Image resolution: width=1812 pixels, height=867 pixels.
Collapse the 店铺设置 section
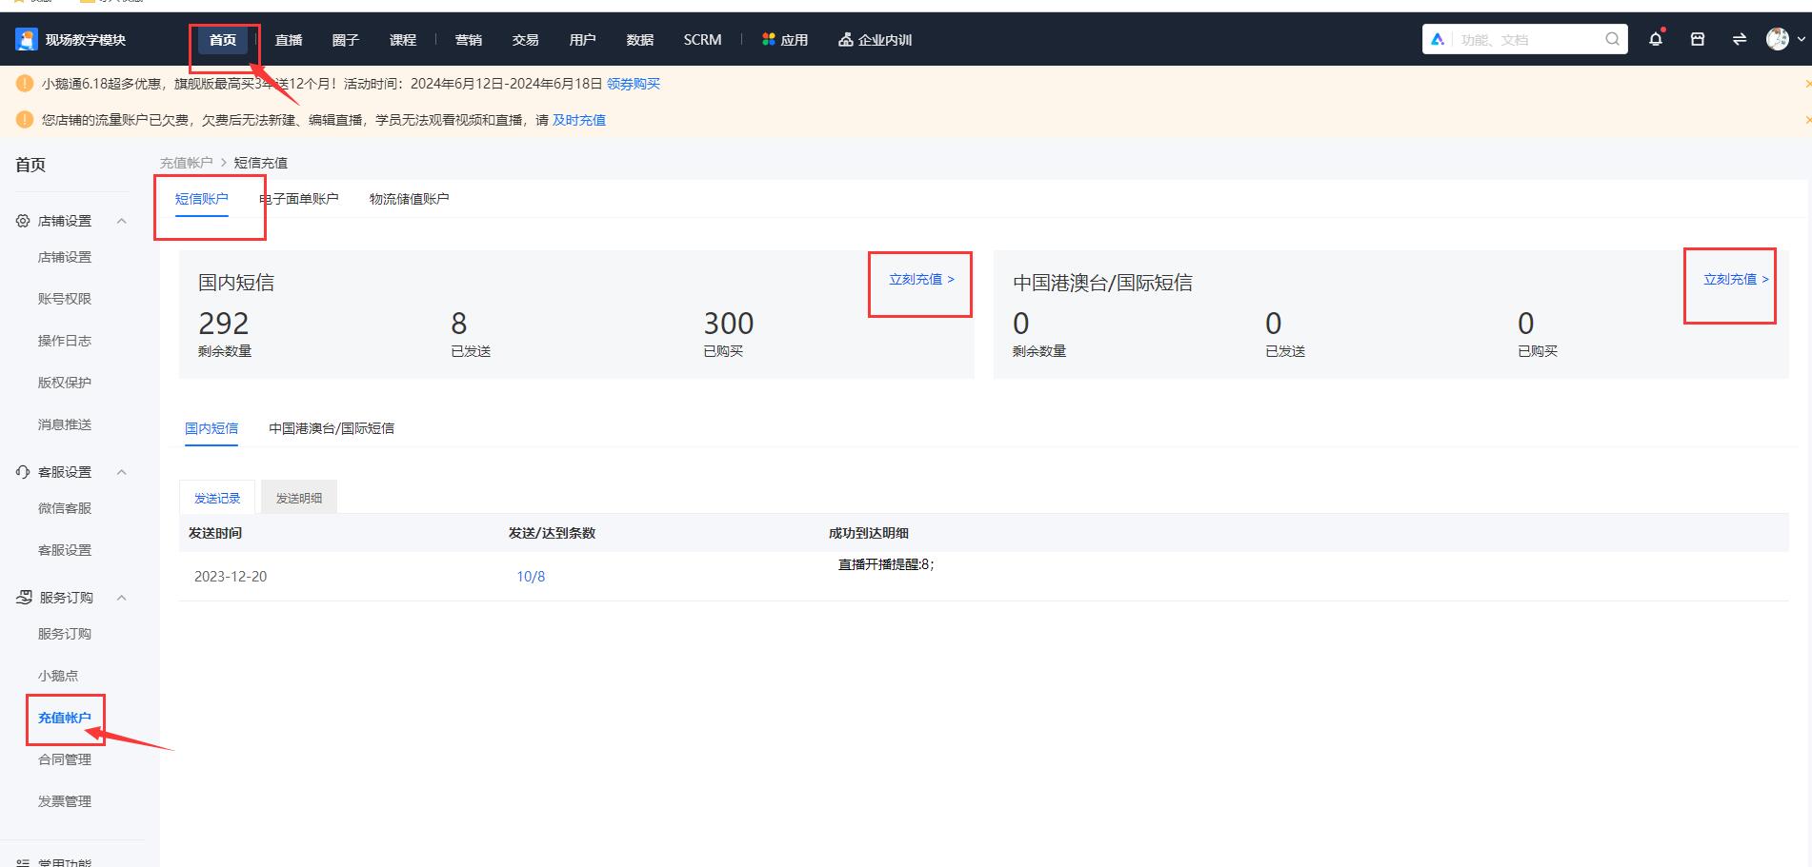[121, 220]
